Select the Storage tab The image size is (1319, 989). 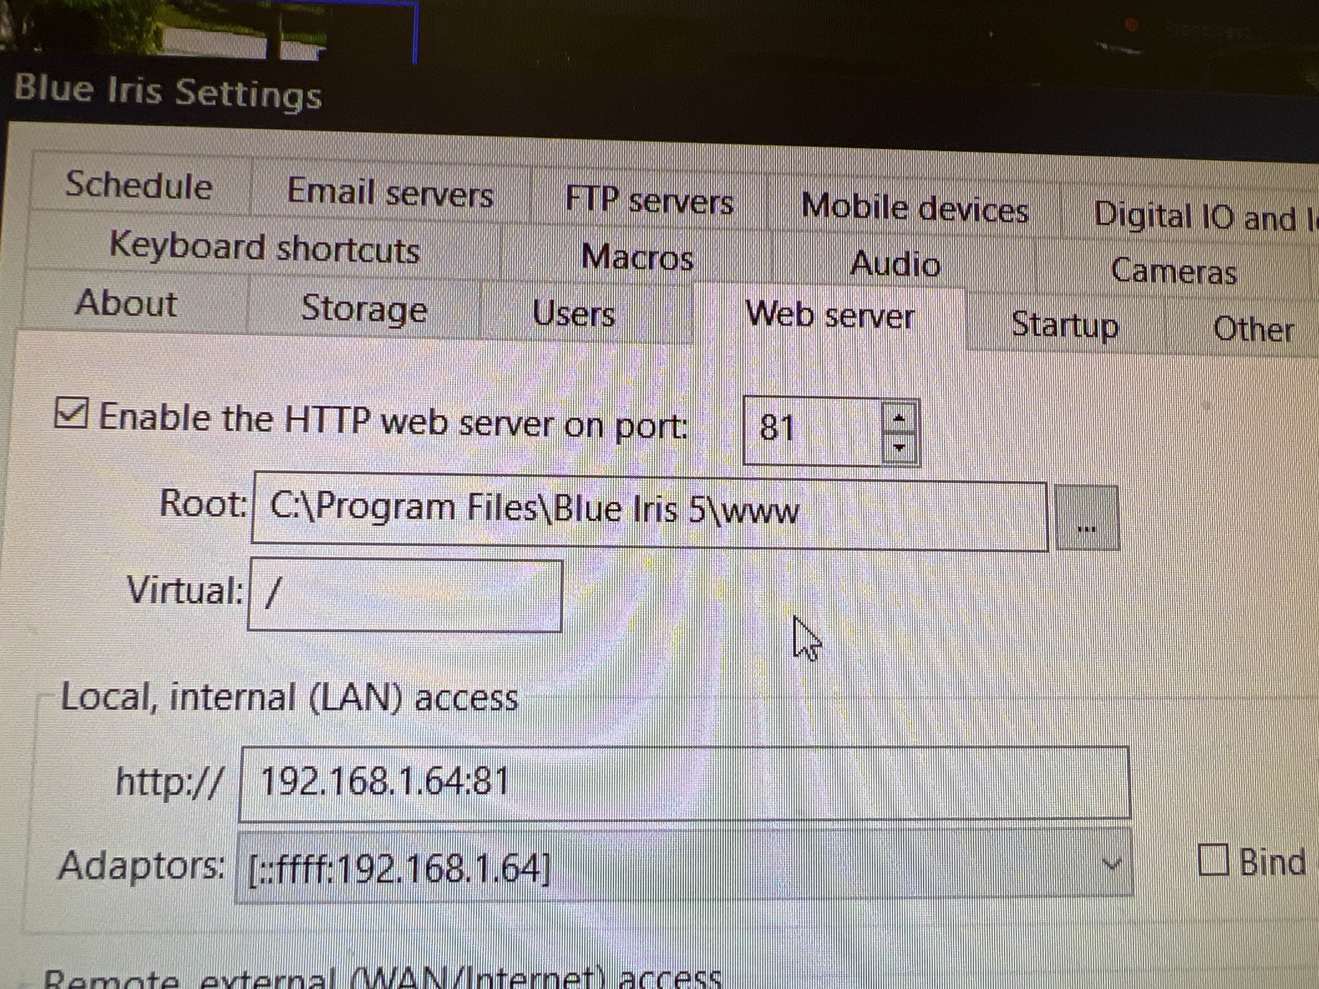click(x=364, y=308)
